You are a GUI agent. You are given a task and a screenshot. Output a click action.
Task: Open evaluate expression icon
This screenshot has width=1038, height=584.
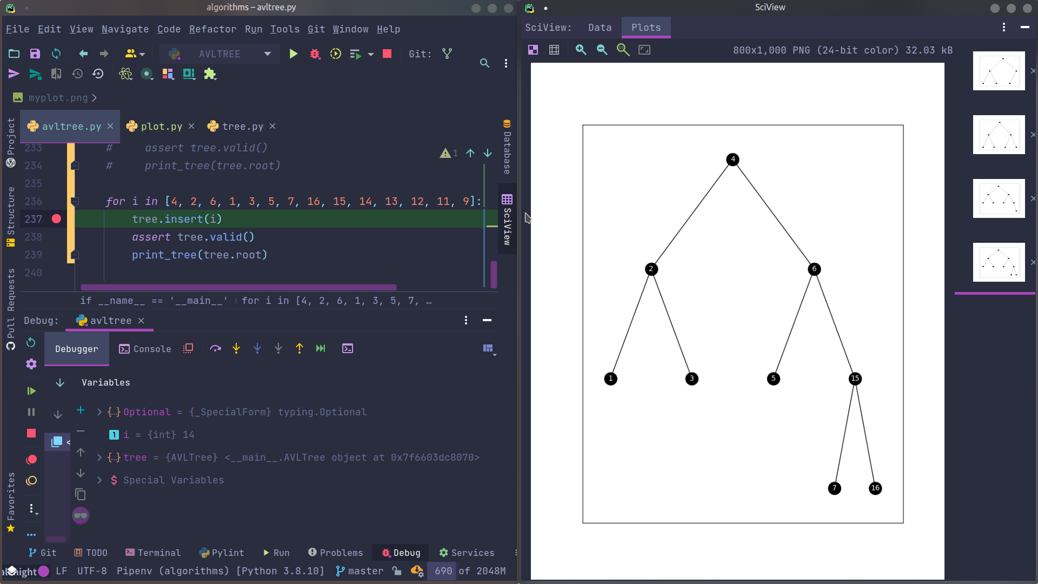[x=348, y=349]
